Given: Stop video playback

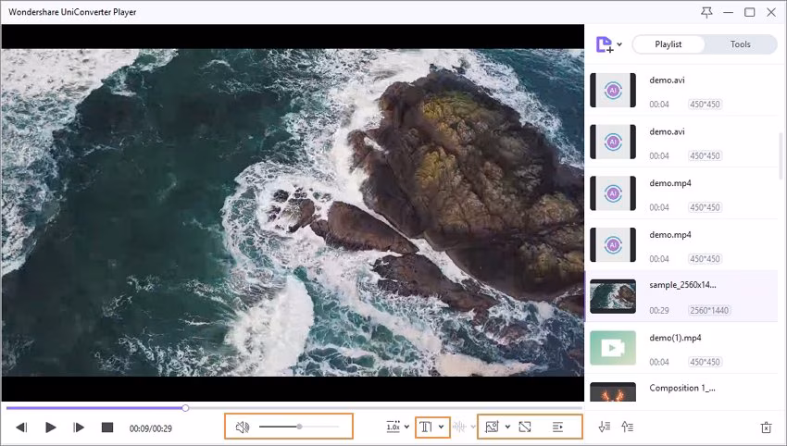Looking at the screenshot, I should [106, 427].
